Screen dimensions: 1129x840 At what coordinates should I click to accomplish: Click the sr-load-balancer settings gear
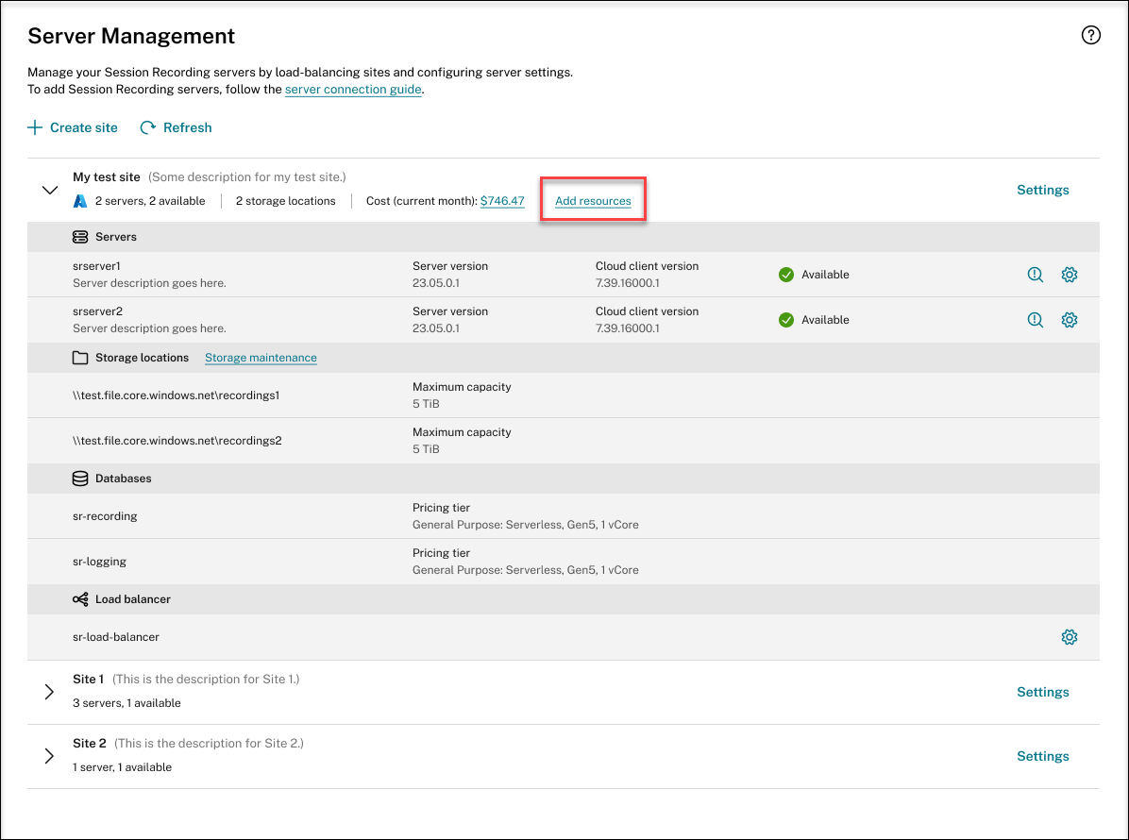tap(1069, 637)
